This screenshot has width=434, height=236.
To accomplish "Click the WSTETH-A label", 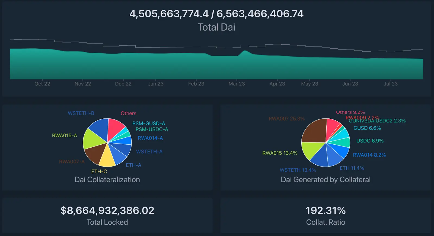I will [149, 152].
